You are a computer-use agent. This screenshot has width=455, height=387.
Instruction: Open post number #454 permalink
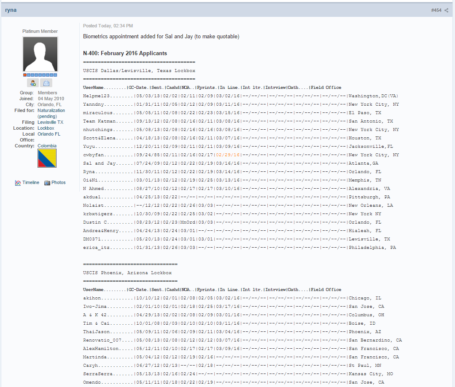coord(436,10)
